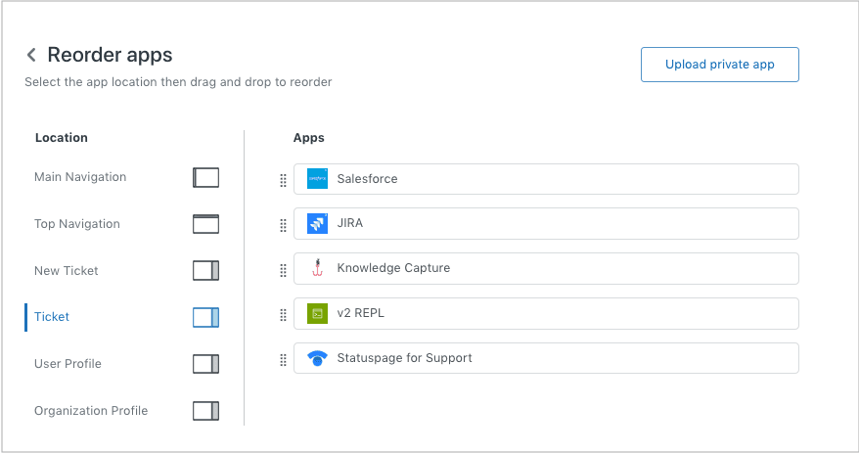Open the User Profile location

[68, 364]
